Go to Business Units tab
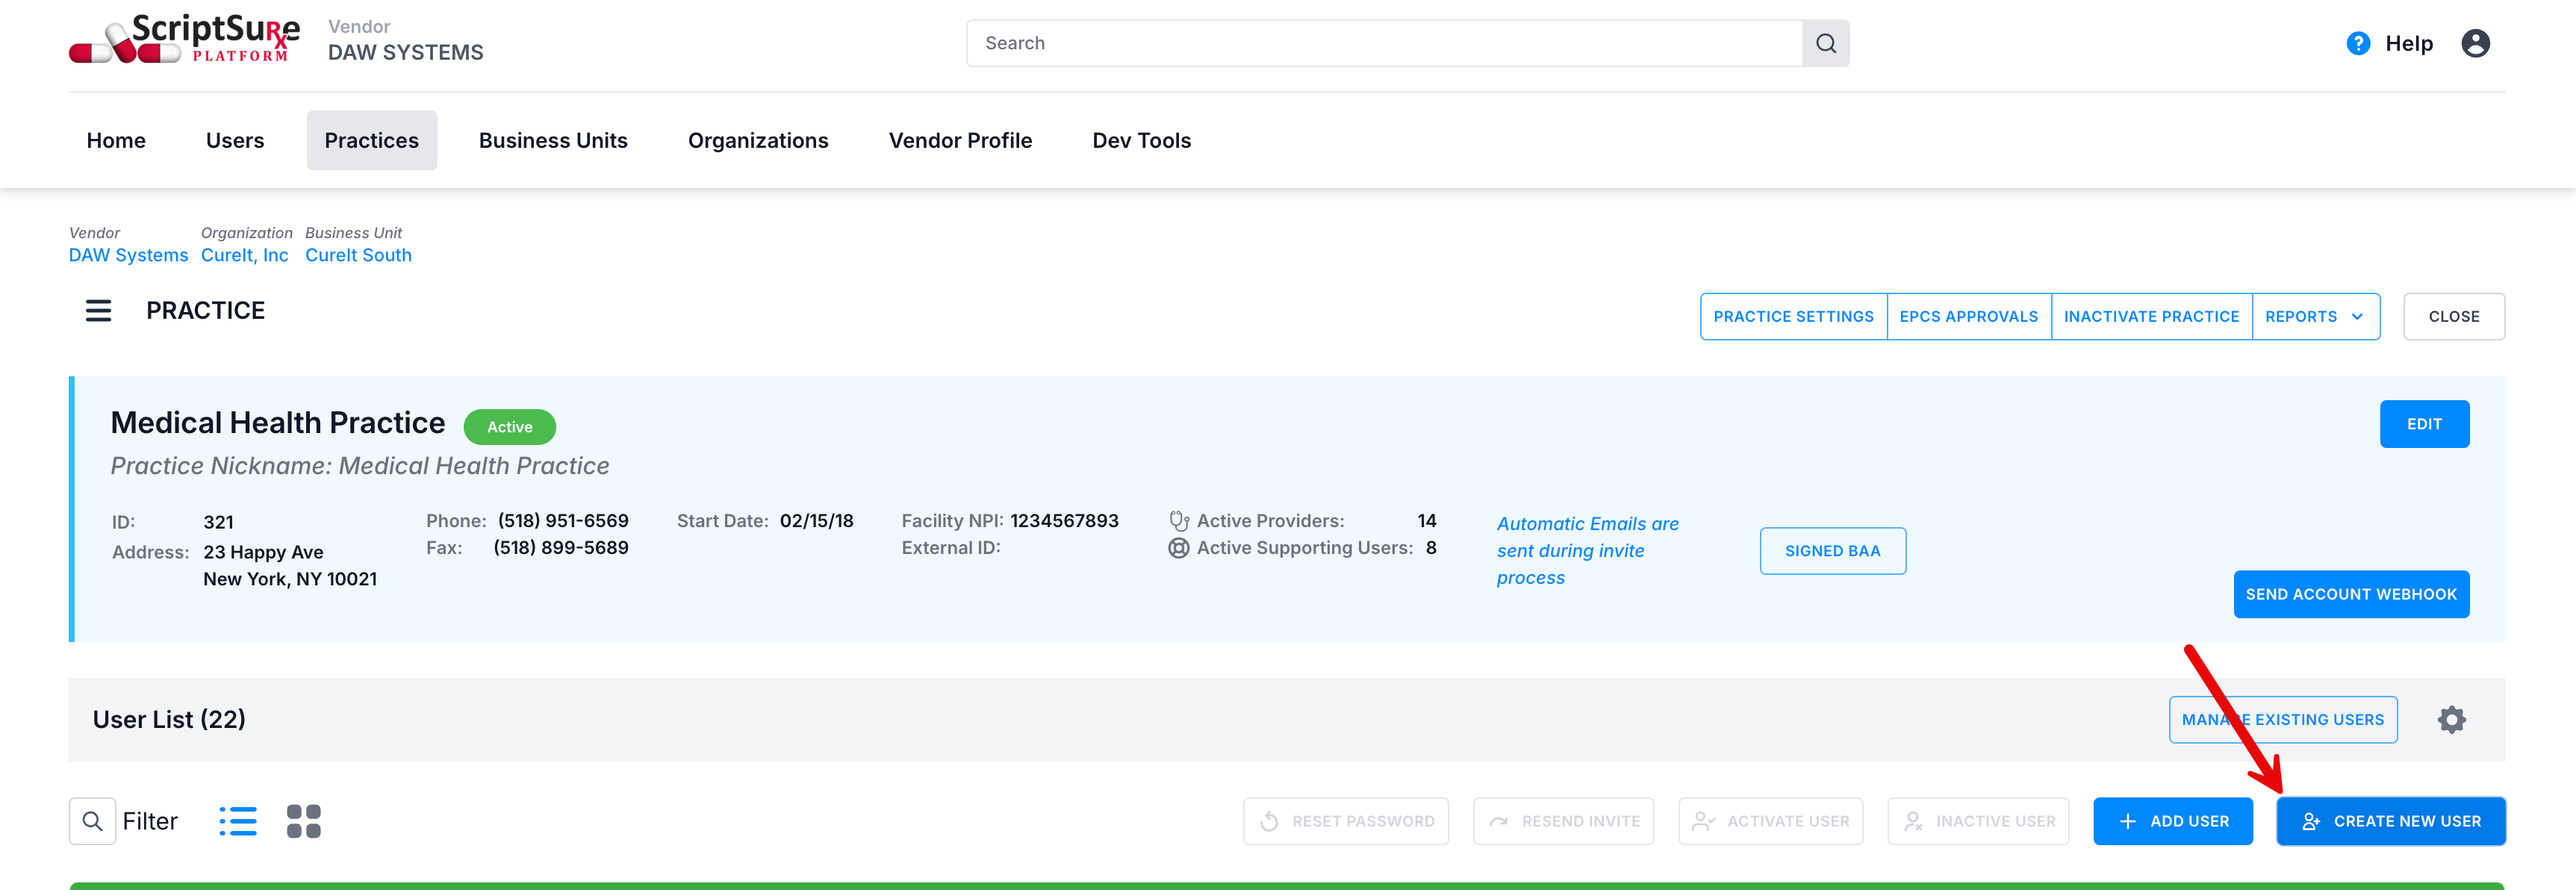Viewport: 2576px width, 890px height. tap(553, 140)
